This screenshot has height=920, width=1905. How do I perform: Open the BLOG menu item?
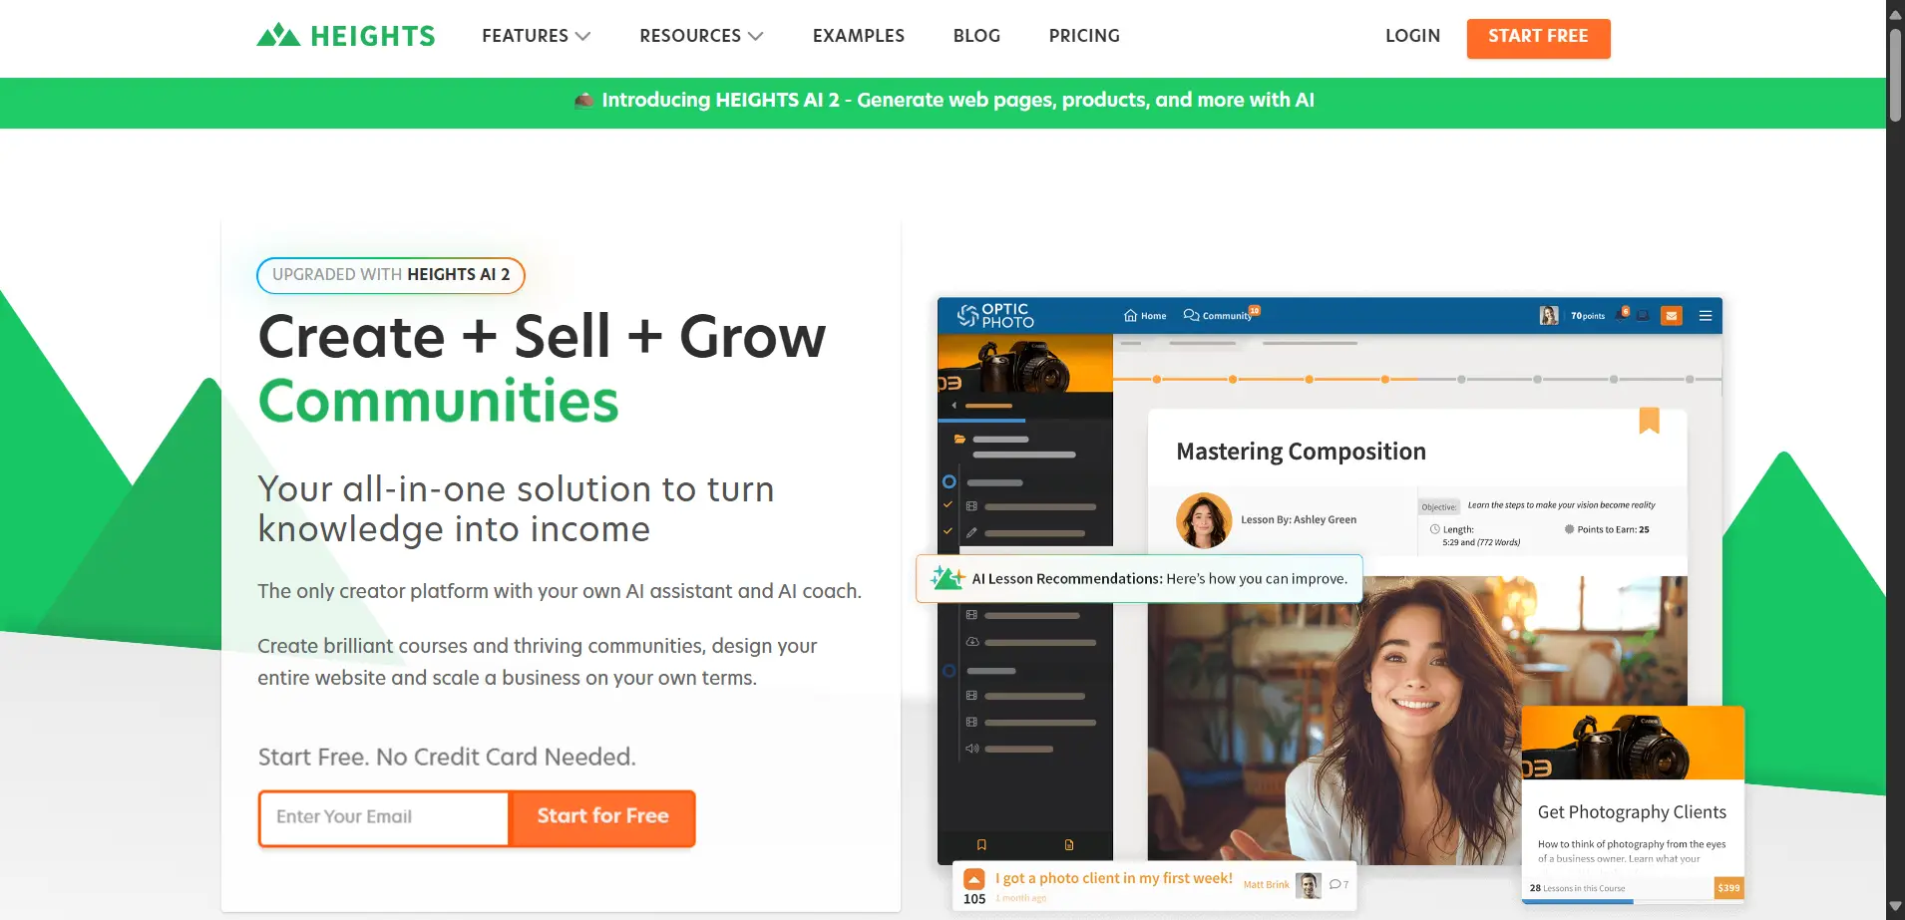point(976,36)
